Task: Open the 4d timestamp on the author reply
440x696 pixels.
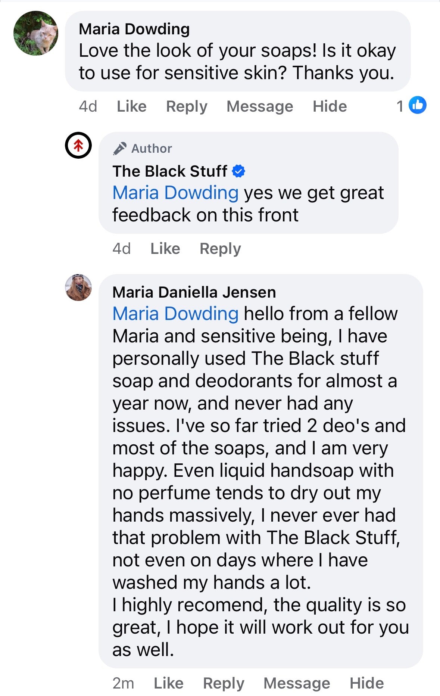Action: point(121,248)
